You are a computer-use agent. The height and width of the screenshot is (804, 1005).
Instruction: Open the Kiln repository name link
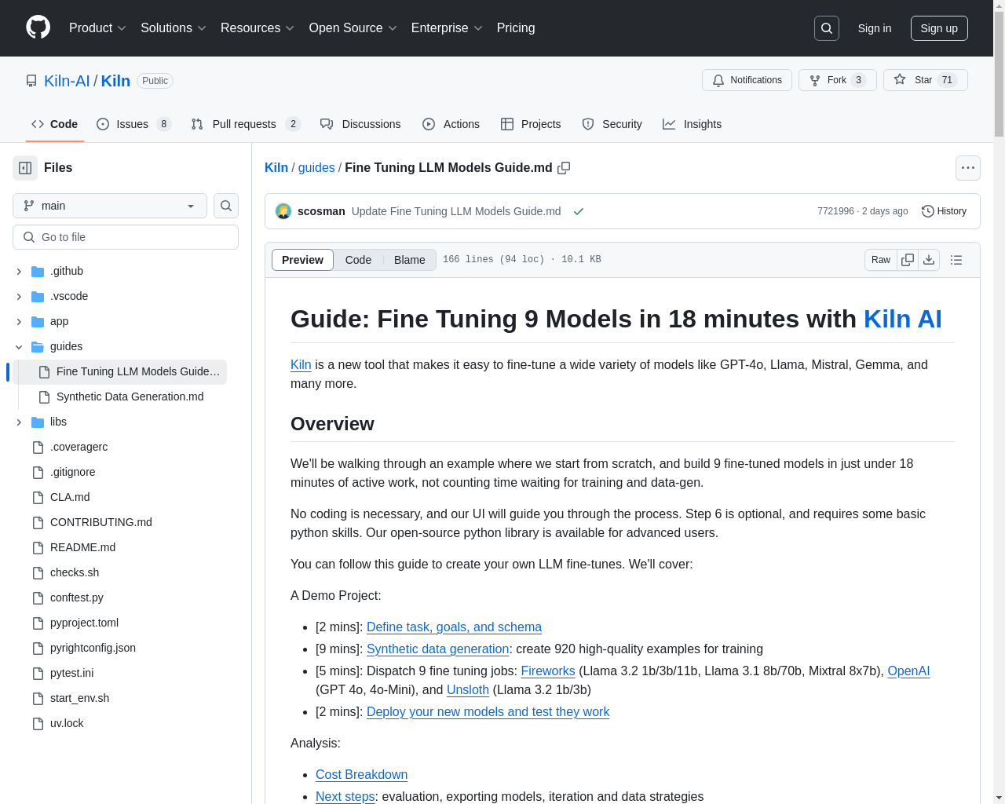point(115,81)
